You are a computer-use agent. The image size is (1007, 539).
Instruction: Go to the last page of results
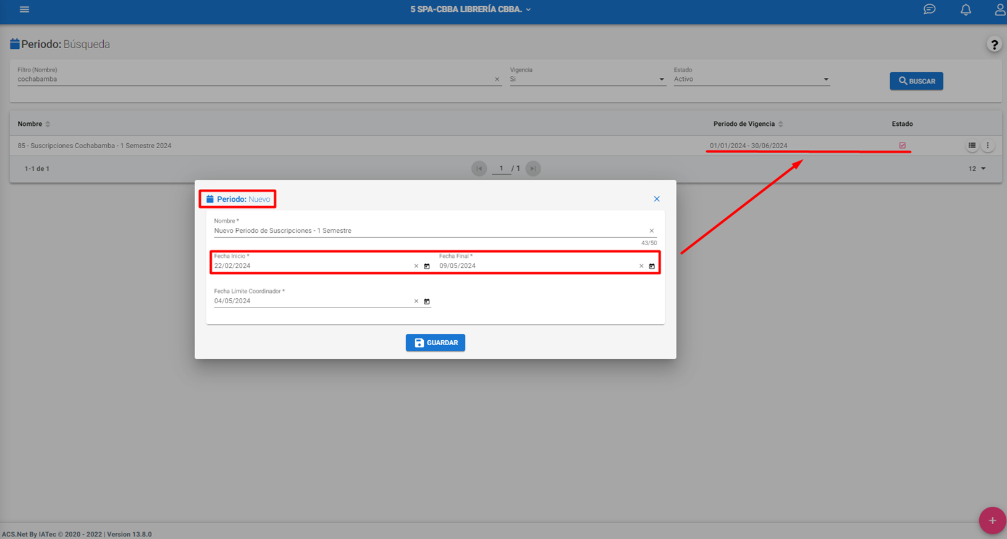(533, 169)
